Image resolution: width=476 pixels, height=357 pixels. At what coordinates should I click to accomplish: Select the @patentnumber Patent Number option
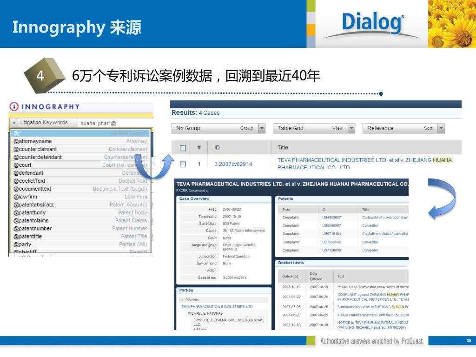pyautogui.click(x=80, y=228)
